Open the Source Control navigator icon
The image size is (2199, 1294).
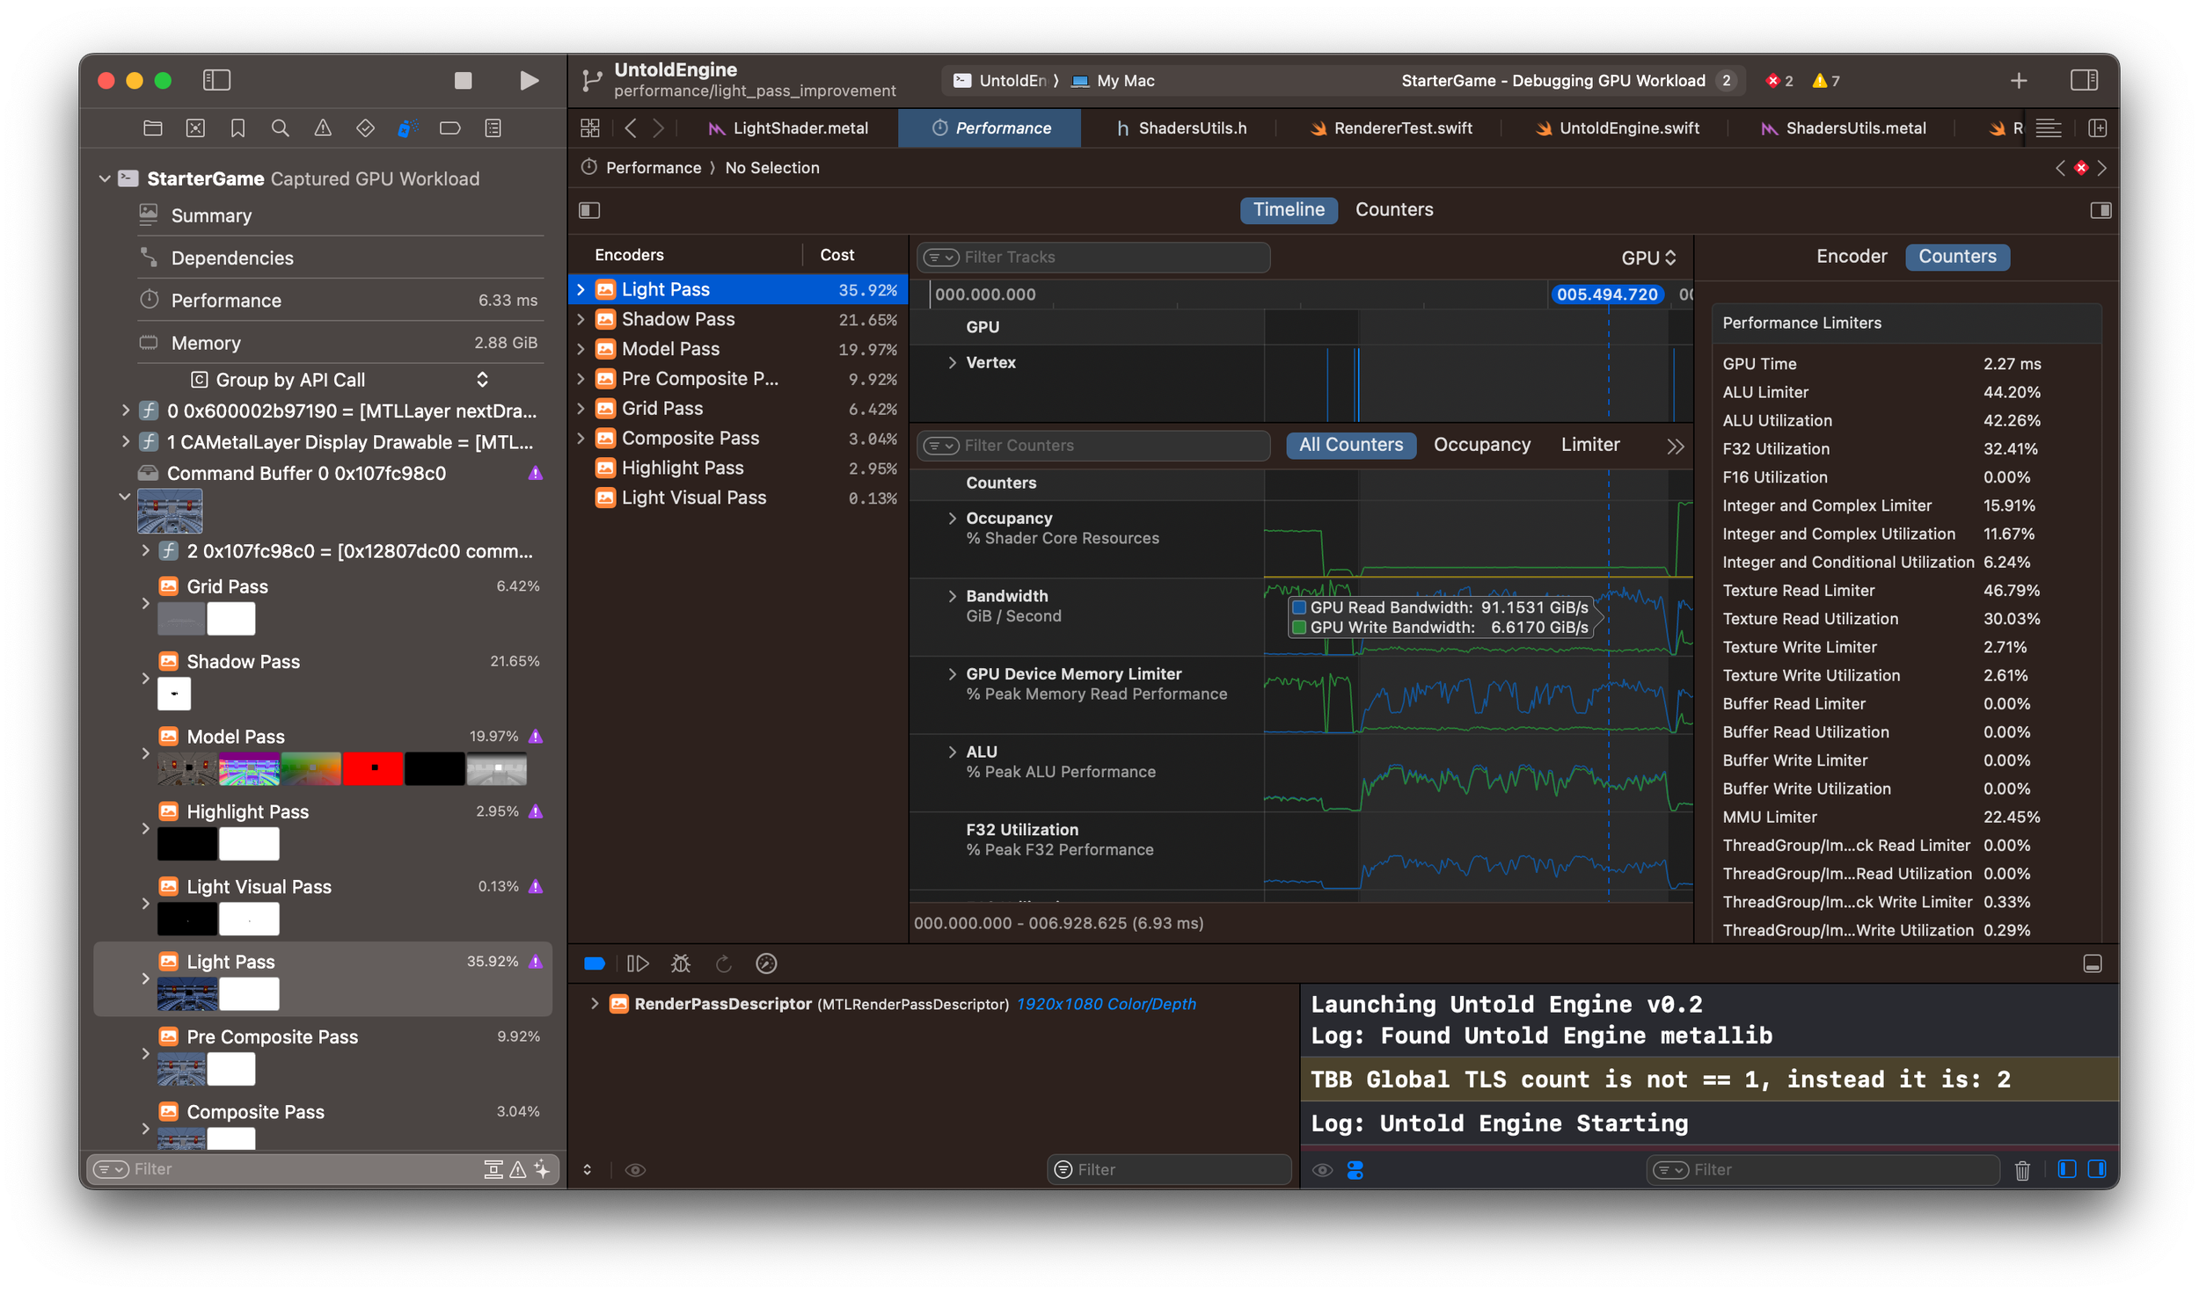[195, 128]
